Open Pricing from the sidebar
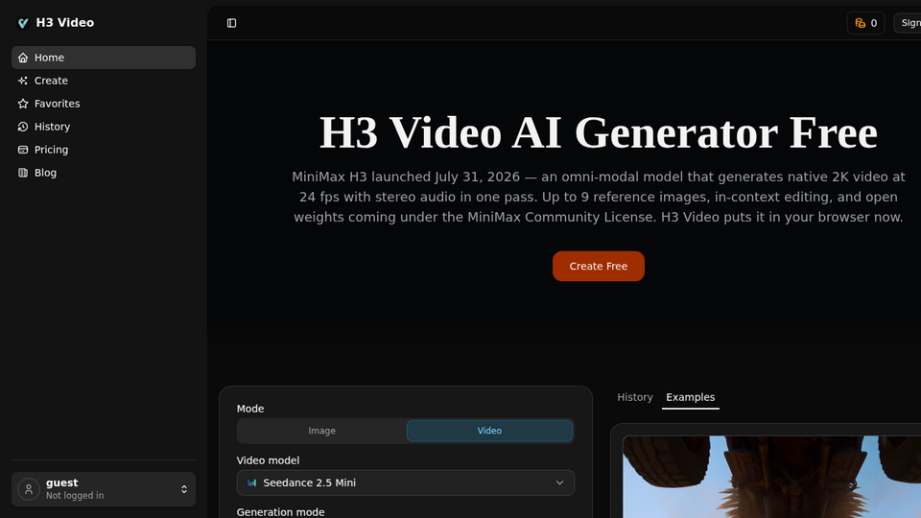 (104, 150)
